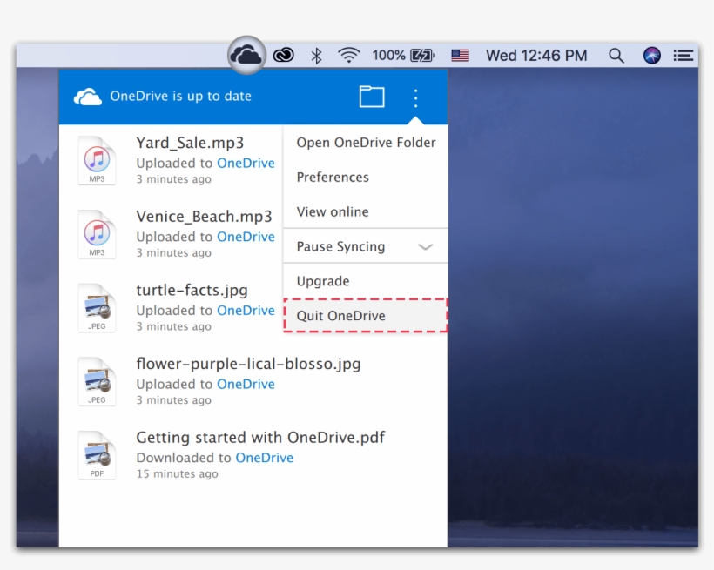The image size is (714, 570).
Task: Open Siri from the menu bar
Action: pos(652,54)
